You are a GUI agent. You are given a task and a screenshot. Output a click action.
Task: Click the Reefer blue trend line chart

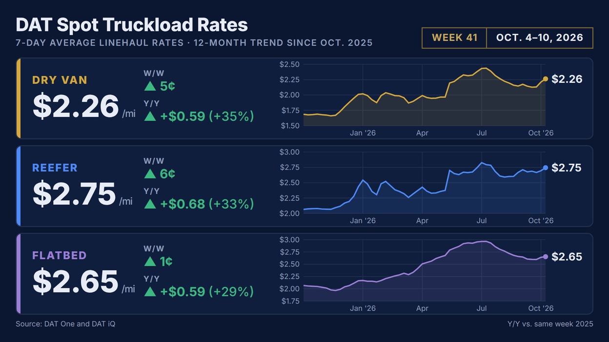[424, 183]
